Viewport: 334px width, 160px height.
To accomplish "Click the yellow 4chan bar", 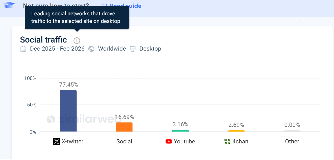I will point(236,131).
